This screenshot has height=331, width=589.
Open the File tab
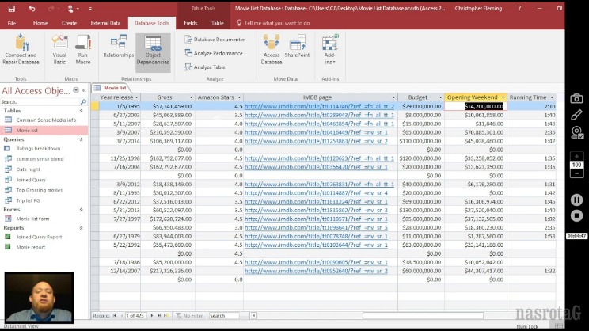(12, 23)
